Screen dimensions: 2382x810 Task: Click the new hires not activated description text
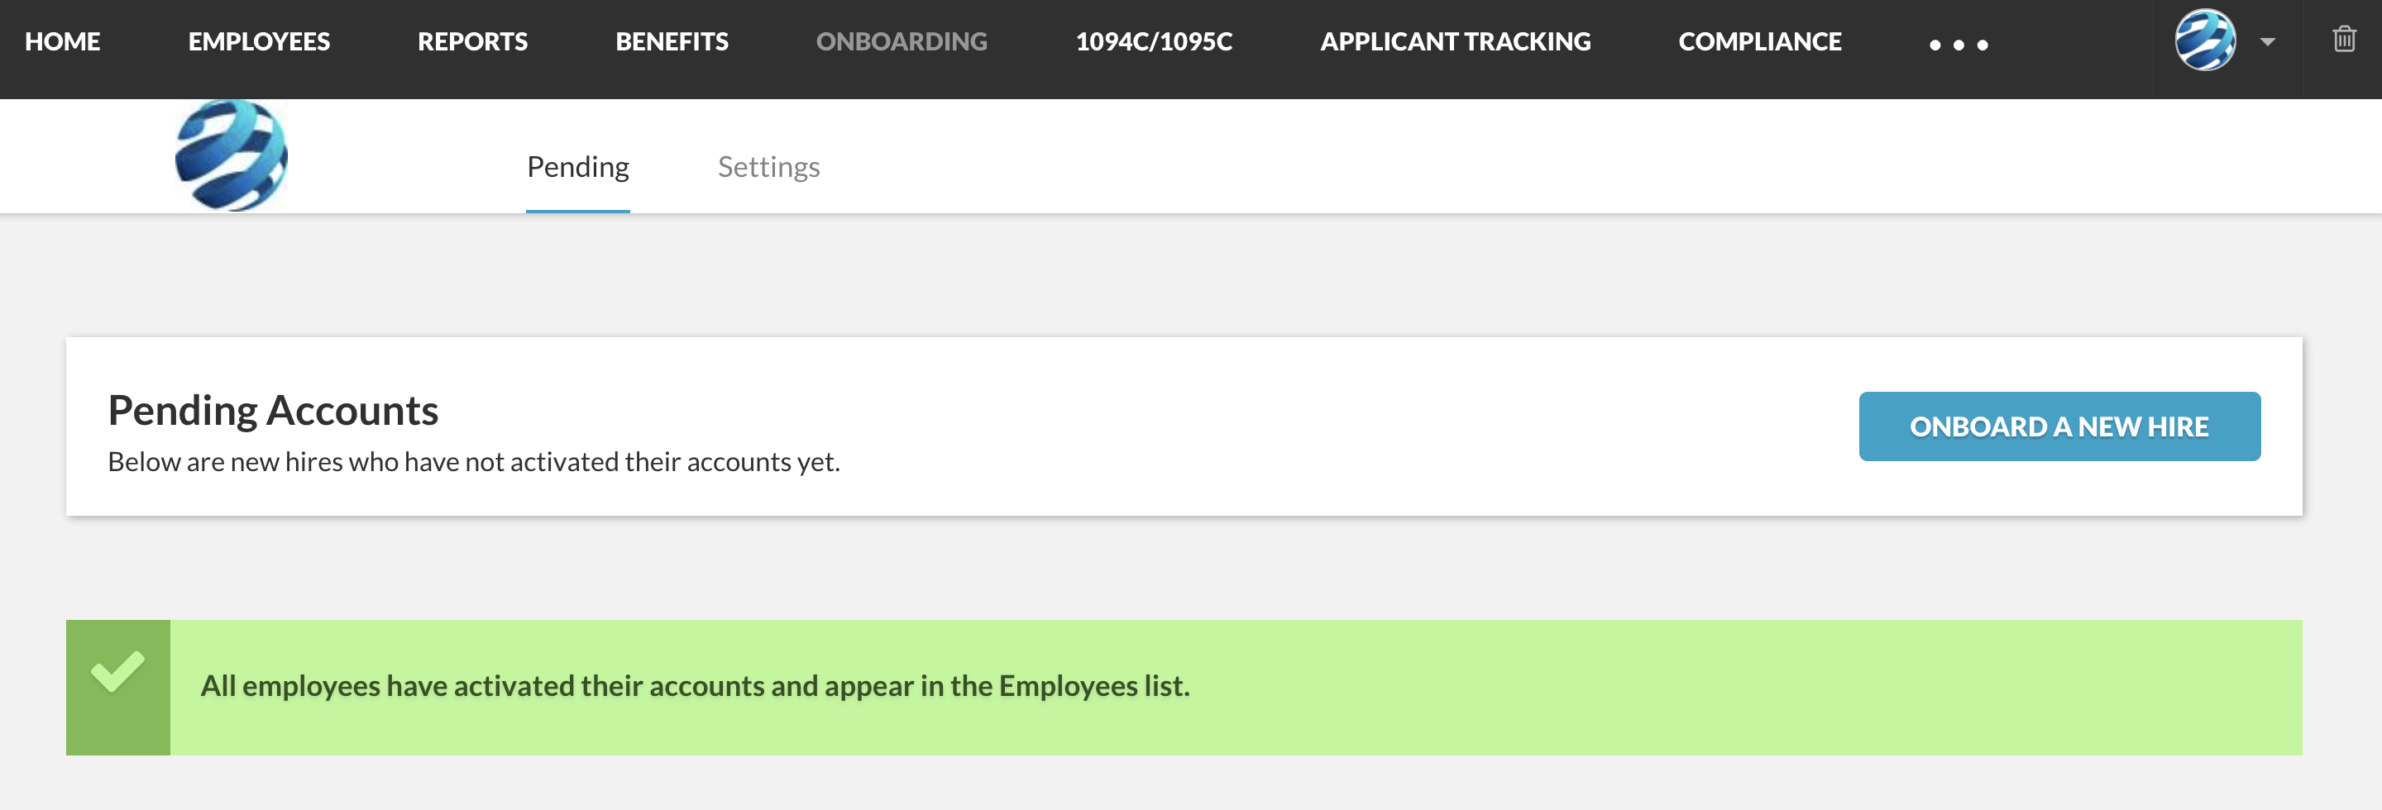click(x=473, y=462)
